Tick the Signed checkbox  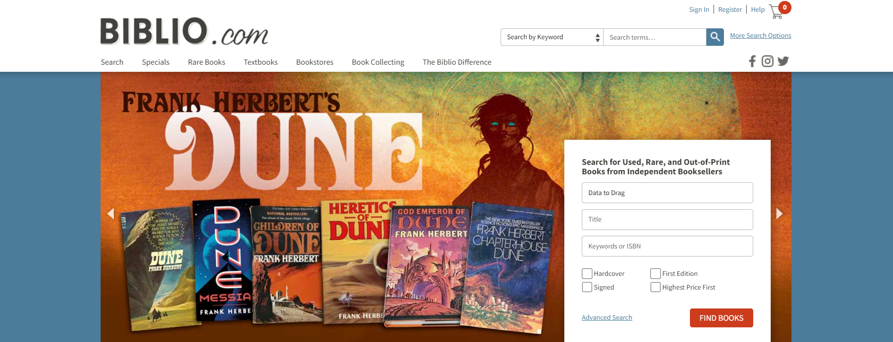587,287
